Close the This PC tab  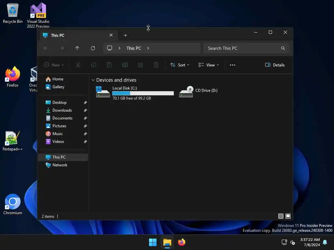coord(111,35)
